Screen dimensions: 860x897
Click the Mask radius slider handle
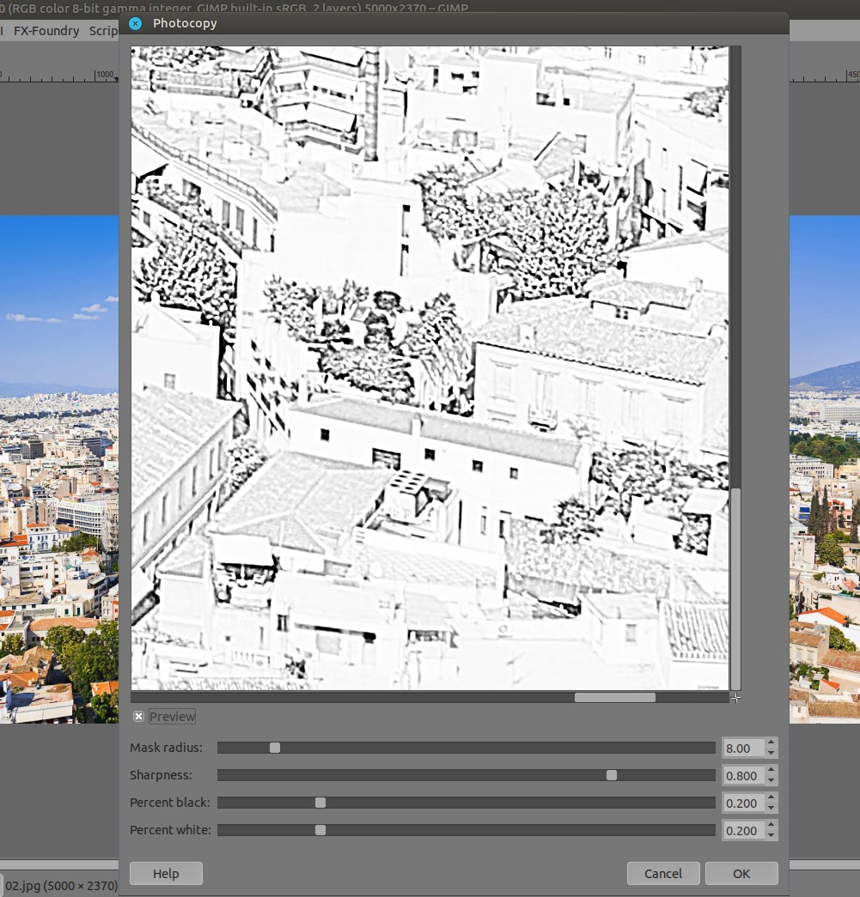(275, 748)
